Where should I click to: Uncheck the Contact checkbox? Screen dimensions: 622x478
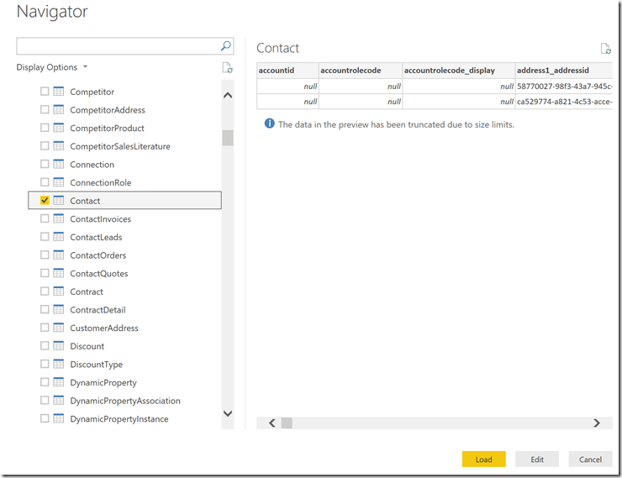pos(45,201)
